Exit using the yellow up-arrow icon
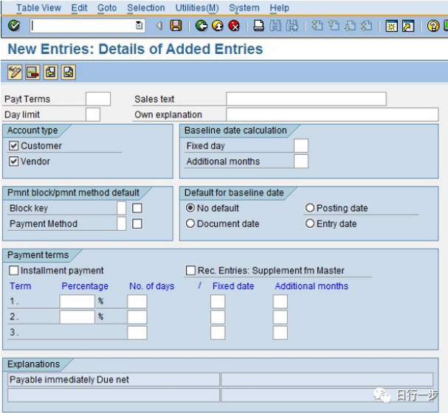This screenshot has height=413, width=448. (x=218, y=26)
